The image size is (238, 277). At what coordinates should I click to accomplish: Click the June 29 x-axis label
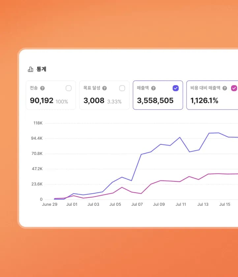point(49,204)
